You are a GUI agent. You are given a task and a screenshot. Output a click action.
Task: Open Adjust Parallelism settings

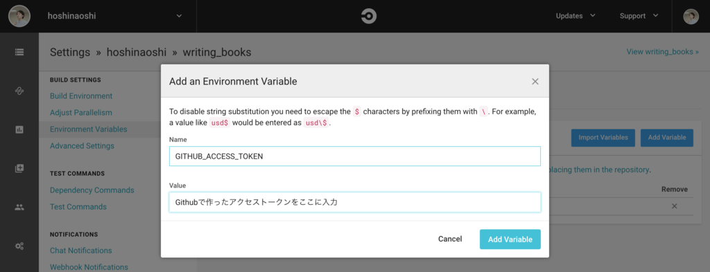(80, 113)
